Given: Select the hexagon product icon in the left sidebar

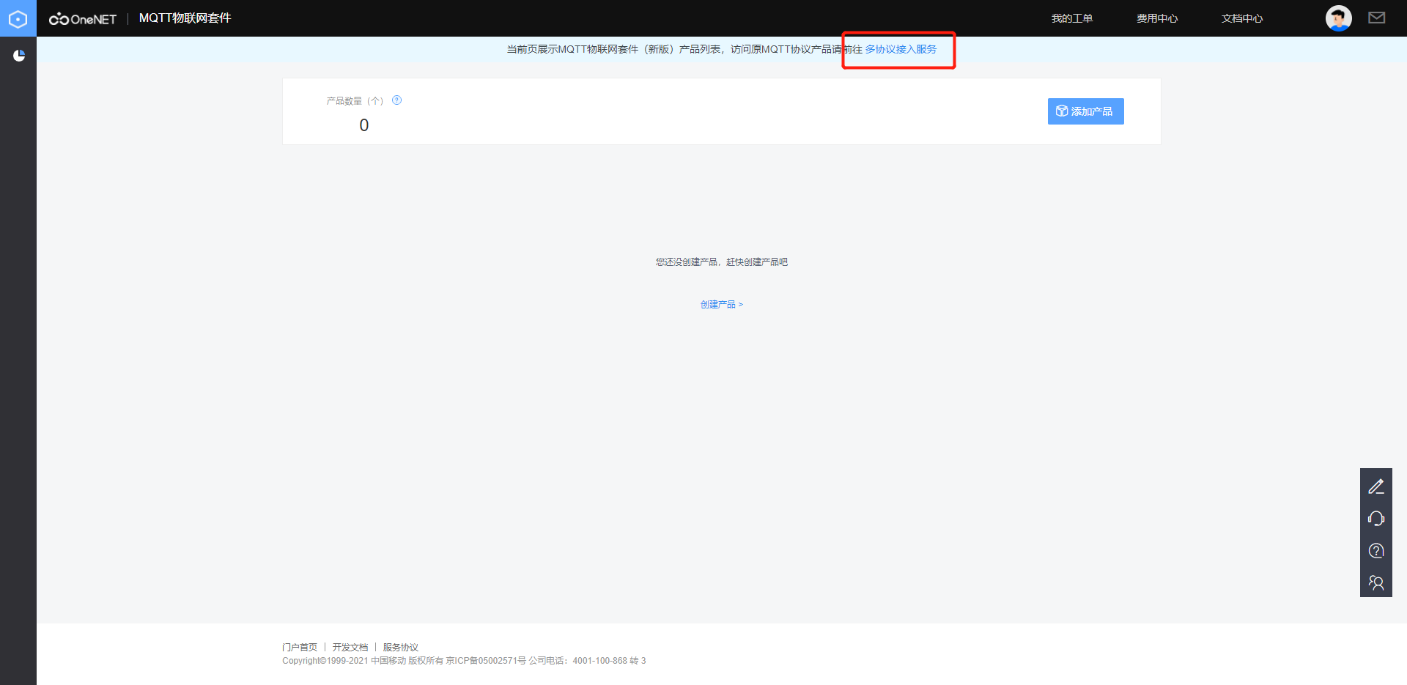Looking at the screenshot, I should (x=18, y=18).
